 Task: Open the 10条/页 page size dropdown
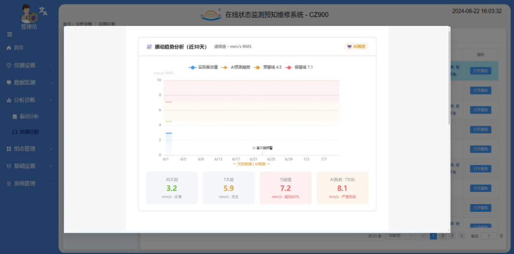click(x=400, y=236)
